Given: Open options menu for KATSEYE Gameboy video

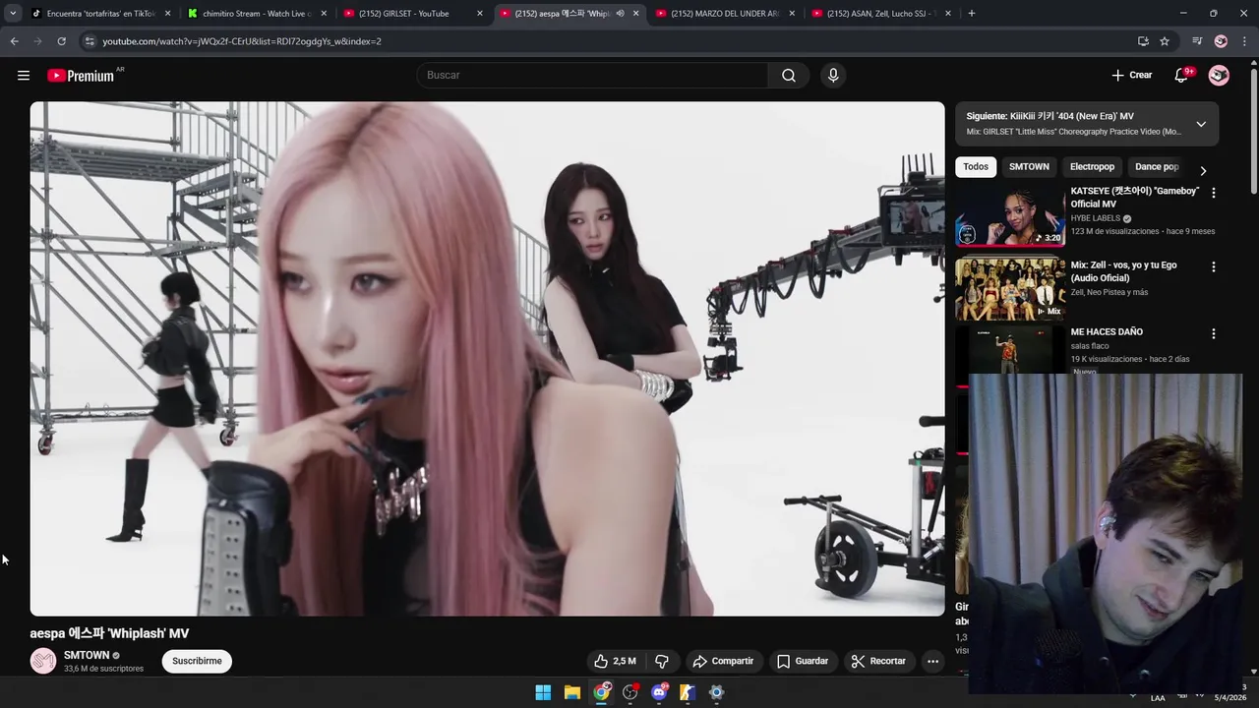Looking at the screenshot, I should tap(1213, 193).
